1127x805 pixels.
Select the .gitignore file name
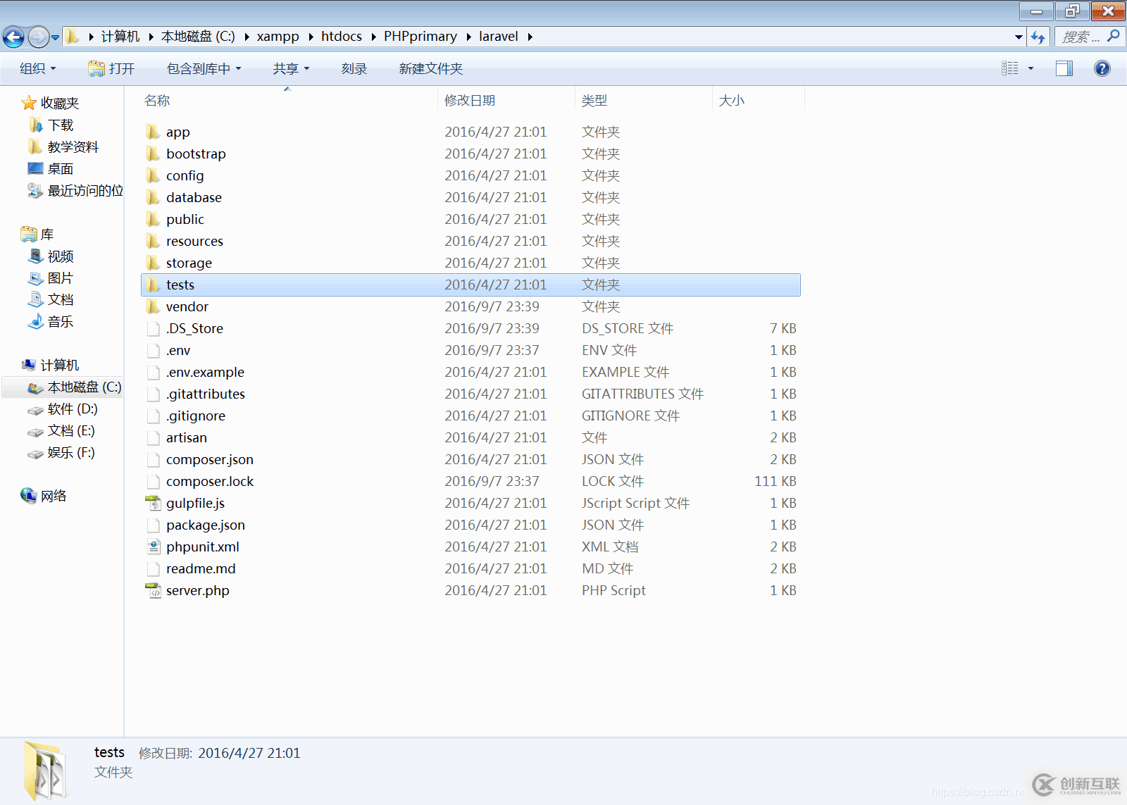click(196, 416)
